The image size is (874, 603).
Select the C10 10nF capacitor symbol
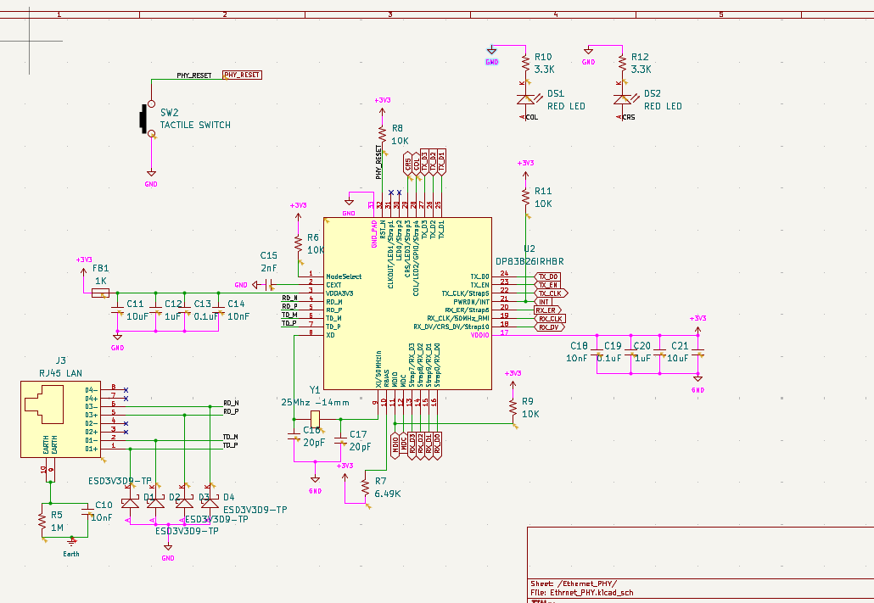[x=87, y=513]
